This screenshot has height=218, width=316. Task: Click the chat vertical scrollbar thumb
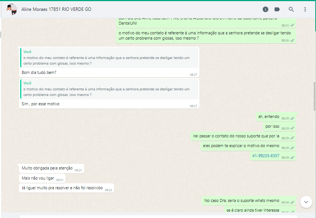click(315, 96)
